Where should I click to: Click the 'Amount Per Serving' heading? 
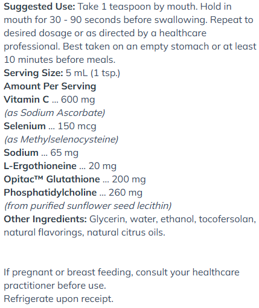click(50, 86)
